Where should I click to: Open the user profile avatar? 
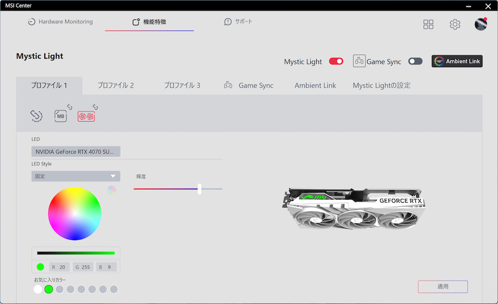pos(481,24)
